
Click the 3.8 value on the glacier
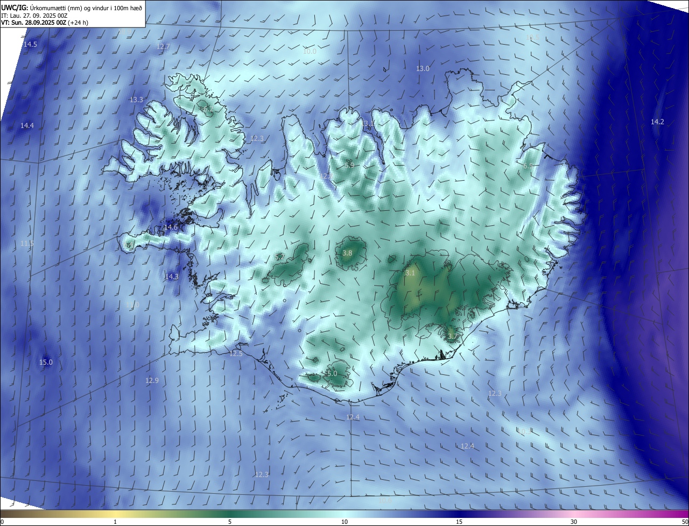click(x=347, y=253)
